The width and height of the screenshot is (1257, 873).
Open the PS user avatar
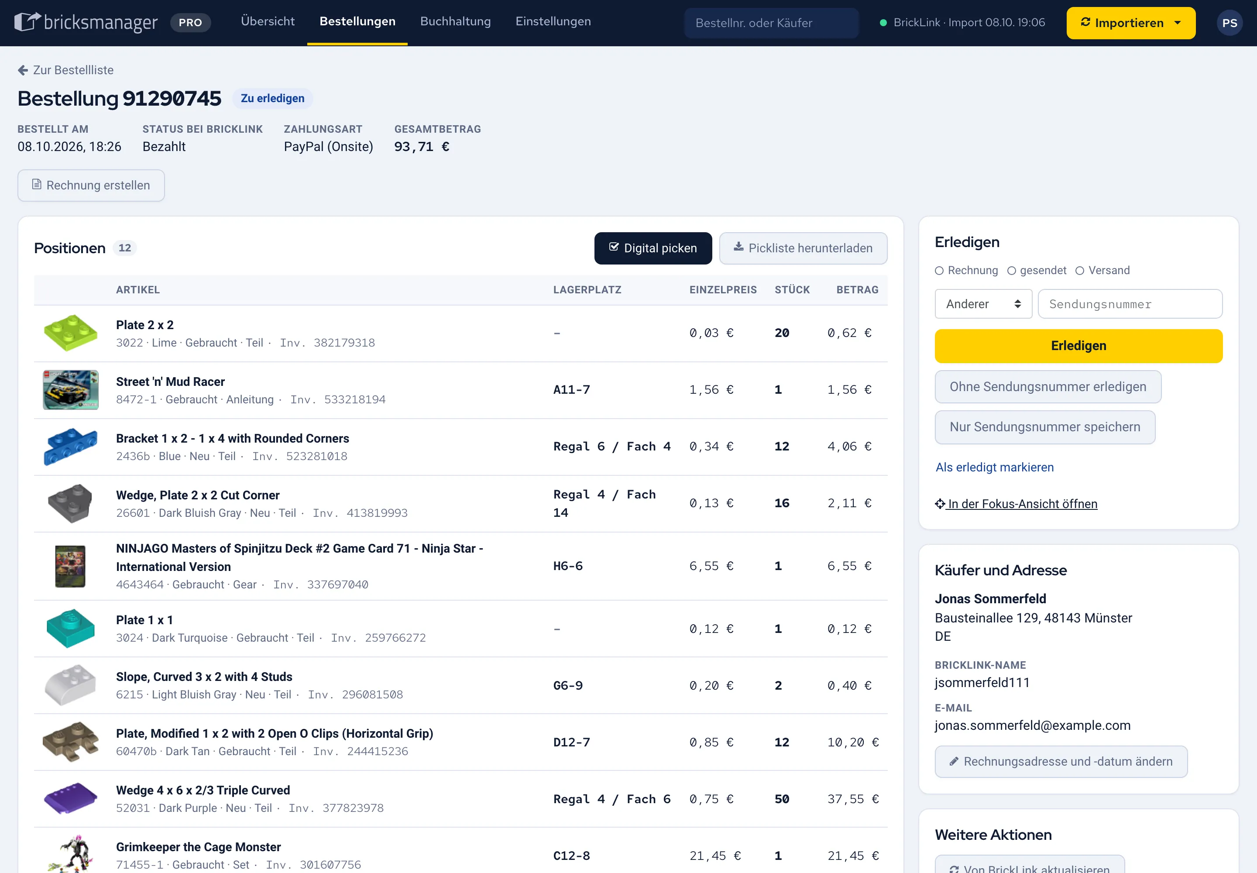pos(1229,23)
